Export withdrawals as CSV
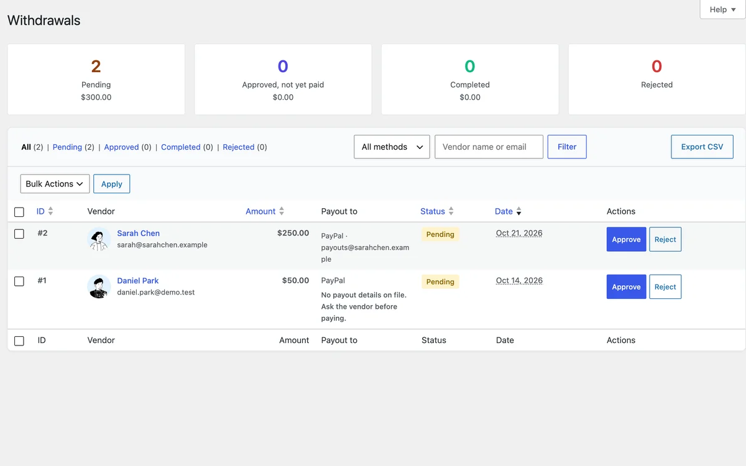The image size is (746, 466). [x=702, y=147]
